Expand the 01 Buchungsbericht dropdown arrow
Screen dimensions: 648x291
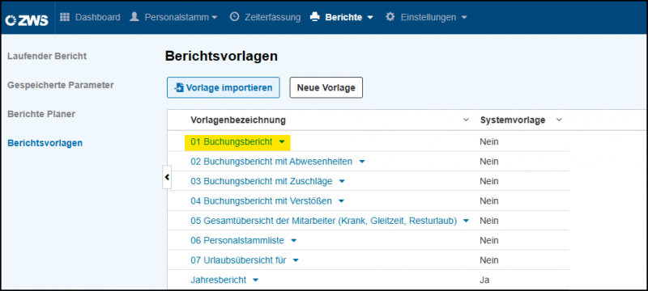point(282,141)
